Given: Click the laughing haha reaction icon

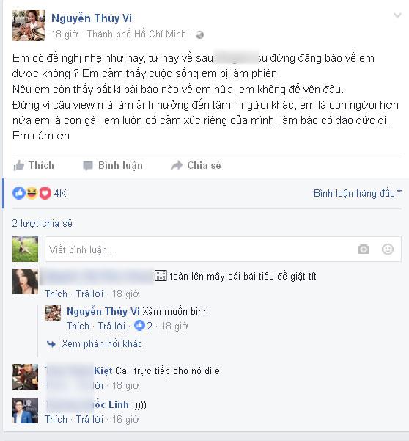Looking at the screenshot, I should 32,193.
